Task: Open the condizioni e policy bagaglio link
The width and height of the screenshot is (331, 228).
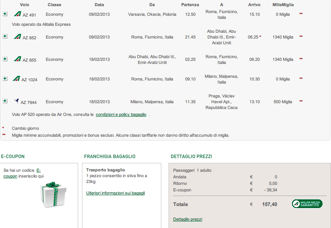Action: [121, 114]
